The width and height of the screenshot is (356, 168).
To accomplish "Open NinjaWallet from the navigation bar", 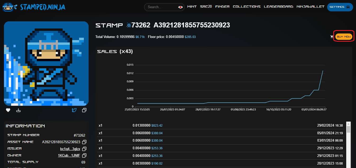I will point(310,7).
